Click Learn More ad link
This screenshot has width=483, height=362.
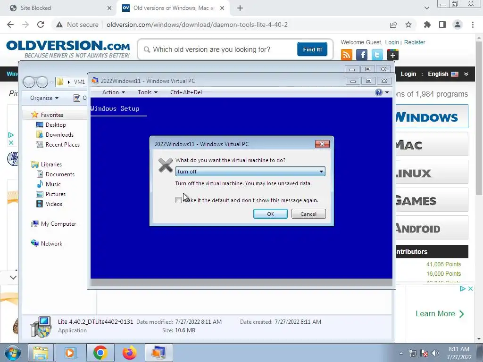pos(440,313)
